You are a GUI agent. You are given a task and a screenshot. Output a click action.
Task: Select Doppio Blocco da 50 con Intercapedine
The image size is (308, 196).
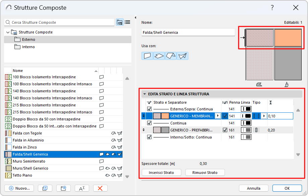tap(63, 119)
